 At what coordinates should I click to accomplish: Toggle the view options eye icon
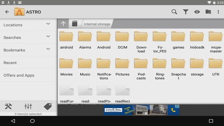[197, 12]
